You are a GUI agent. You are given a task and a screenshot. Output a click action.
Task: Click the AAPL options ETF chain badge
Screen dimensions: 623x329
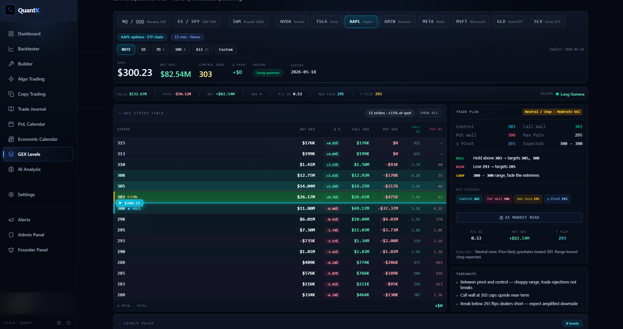142,37
